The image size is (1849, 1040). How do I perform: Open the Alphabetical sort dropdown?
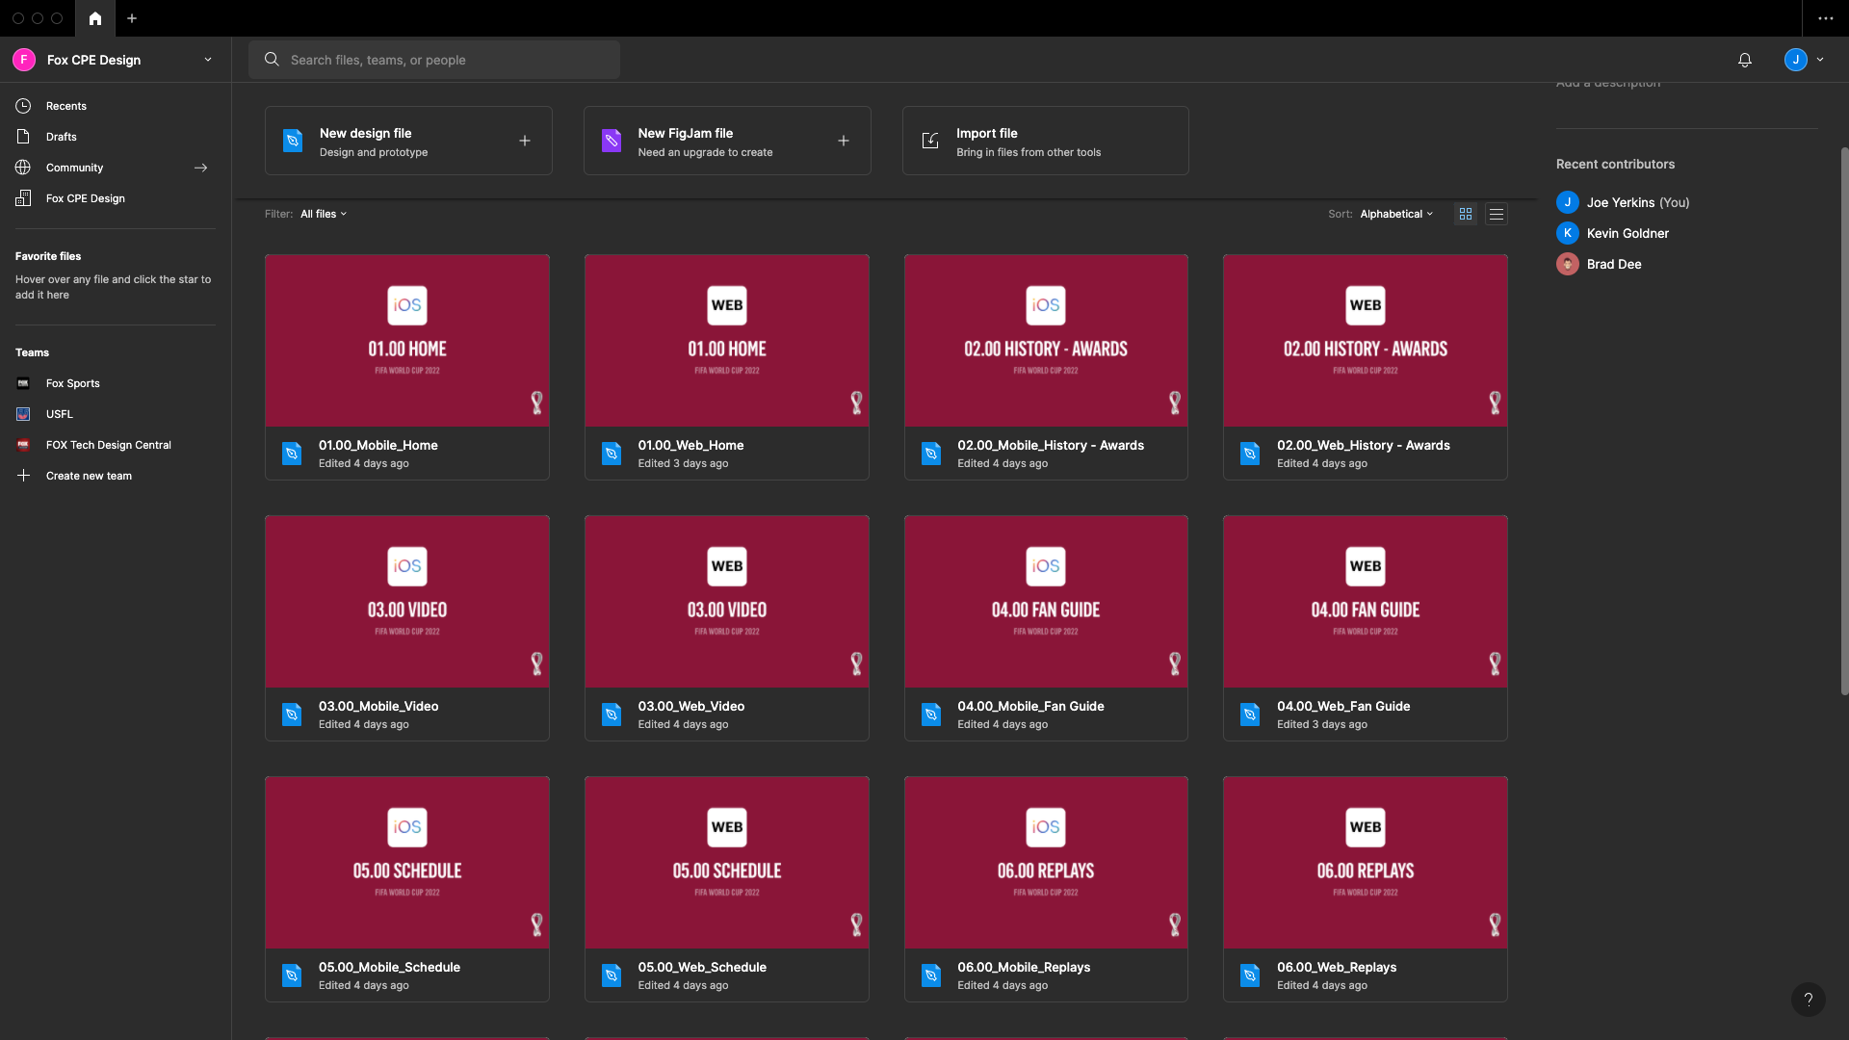1396,214
